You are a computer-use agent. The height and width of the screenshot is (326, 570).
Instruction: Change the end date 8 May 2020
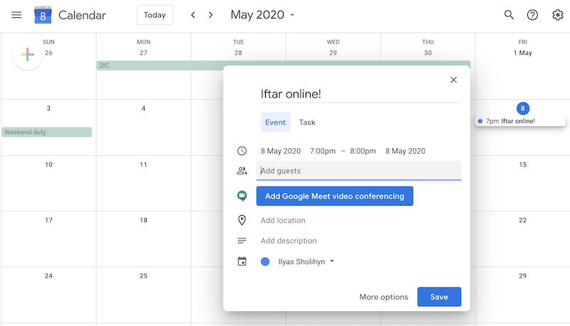coord(405,151)
